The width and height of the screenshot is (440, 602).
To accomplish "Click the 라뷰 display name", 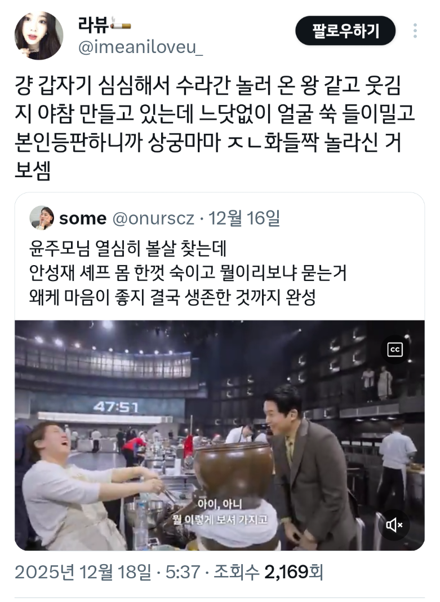I will click(x=94, y=24).
